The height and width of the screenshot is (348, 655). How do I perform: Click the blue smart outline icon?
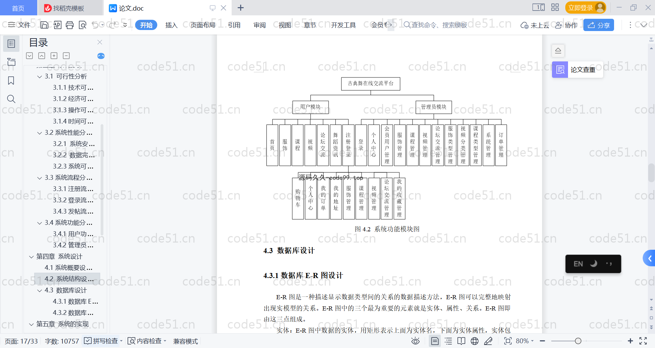point(101,56)
